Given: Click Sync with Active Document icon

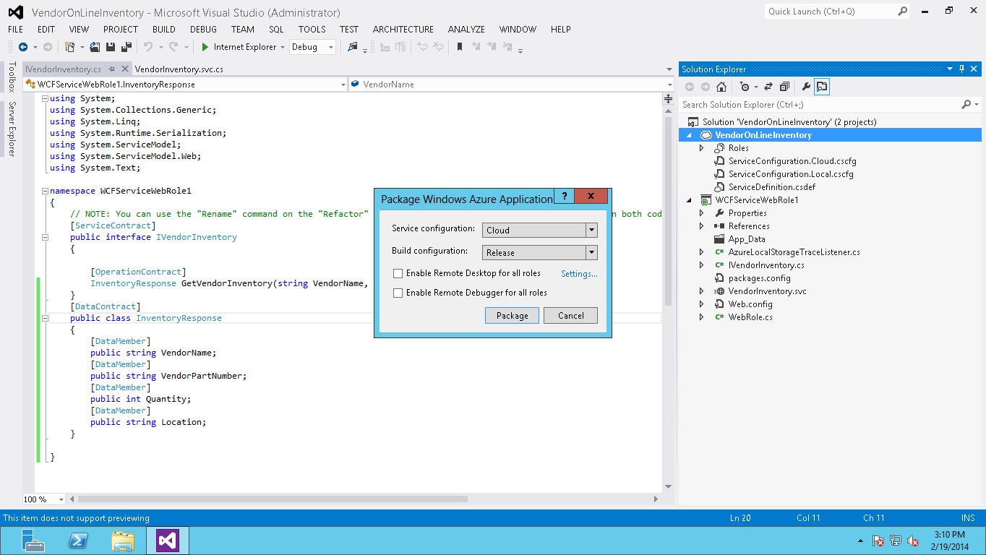Looking at the screenshot, I should pos(768,87).
